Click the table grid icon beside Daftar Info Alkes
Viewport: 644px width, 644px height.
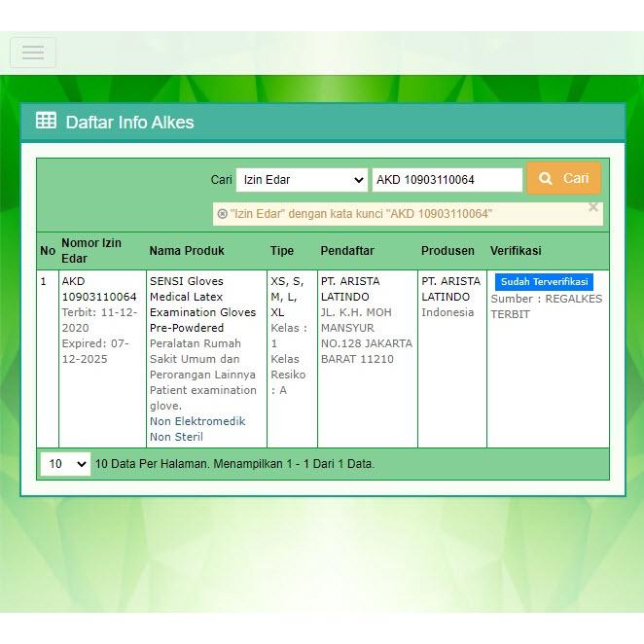click(46, 121)
